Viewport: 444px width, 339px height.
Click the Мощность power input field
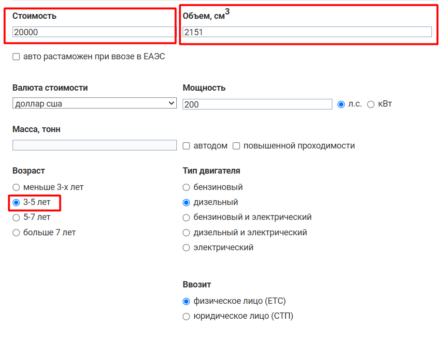coord(258,104)
